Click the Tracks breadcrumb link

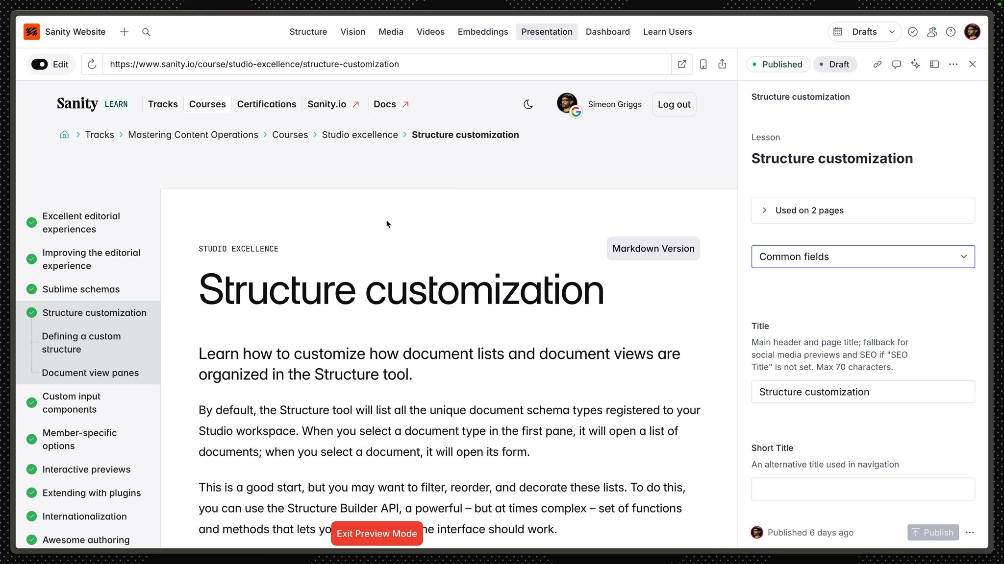pos(100,135)
